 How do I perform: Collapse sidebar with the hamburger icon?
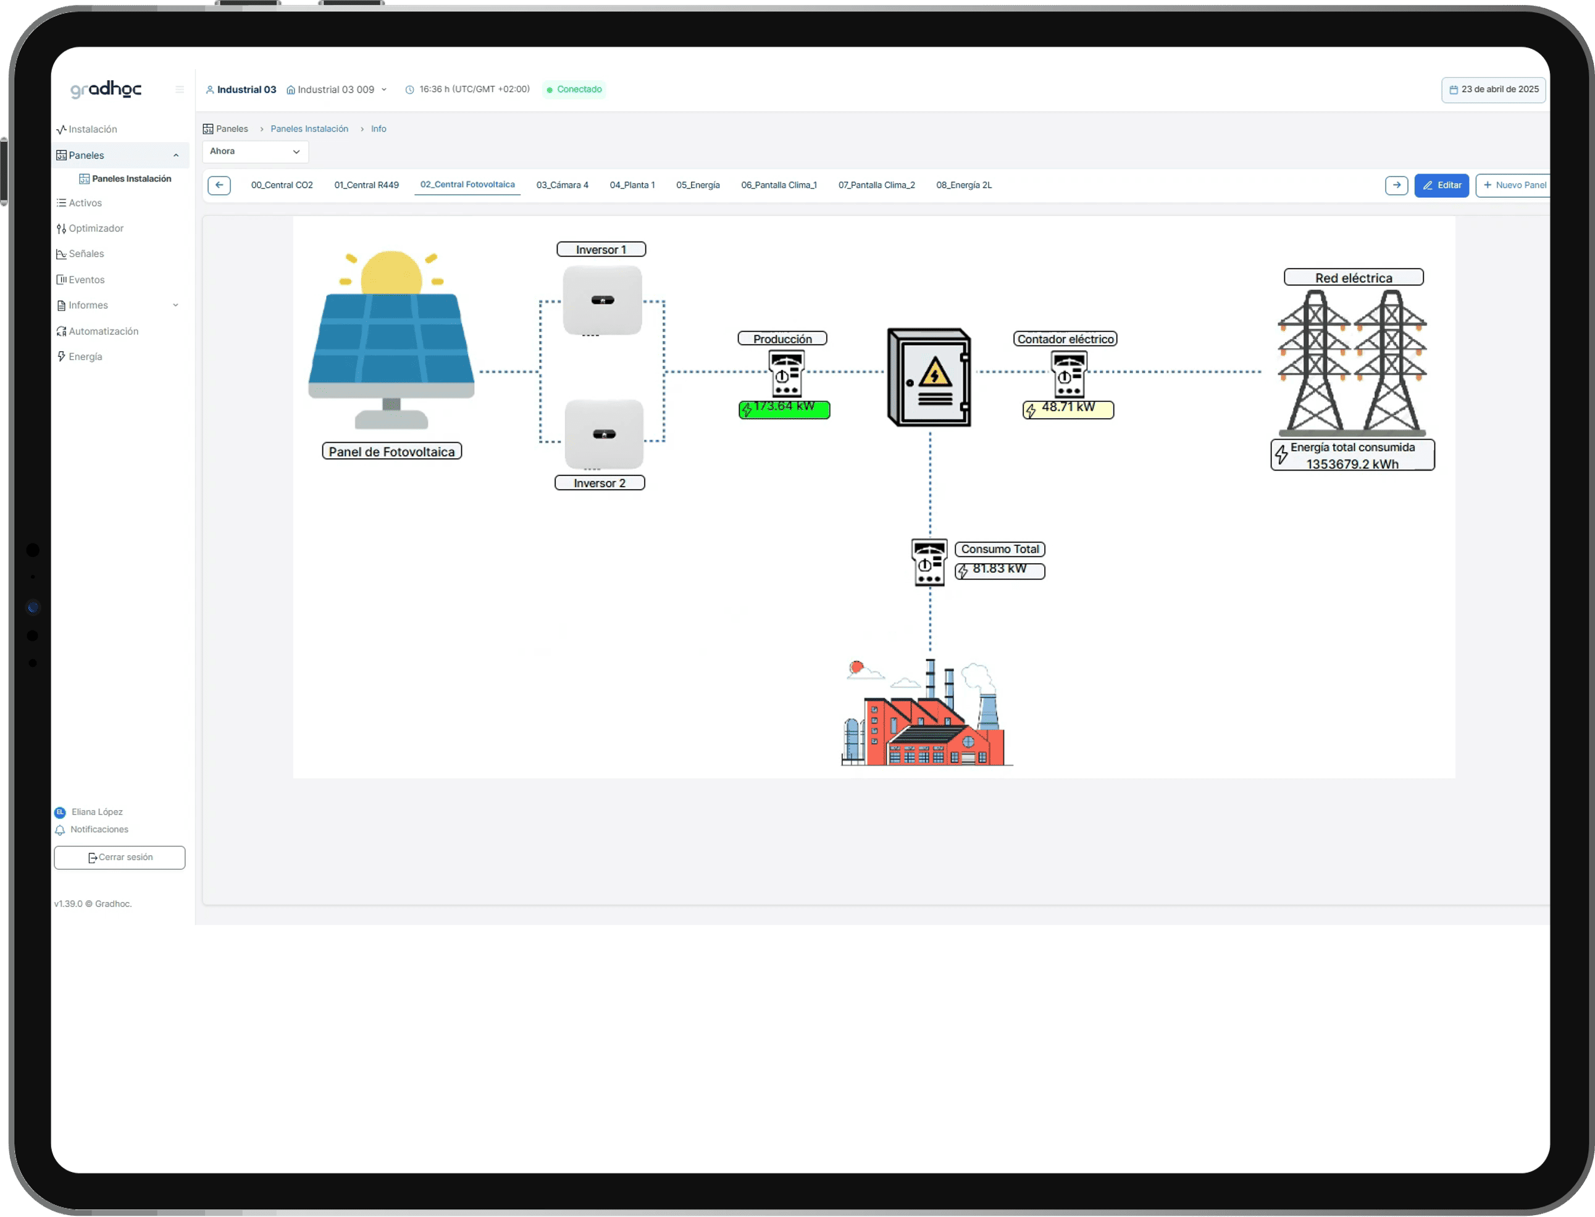180,89
